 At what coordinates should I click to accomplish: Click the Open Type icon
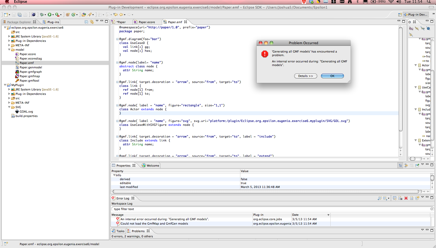pos(84,15)
